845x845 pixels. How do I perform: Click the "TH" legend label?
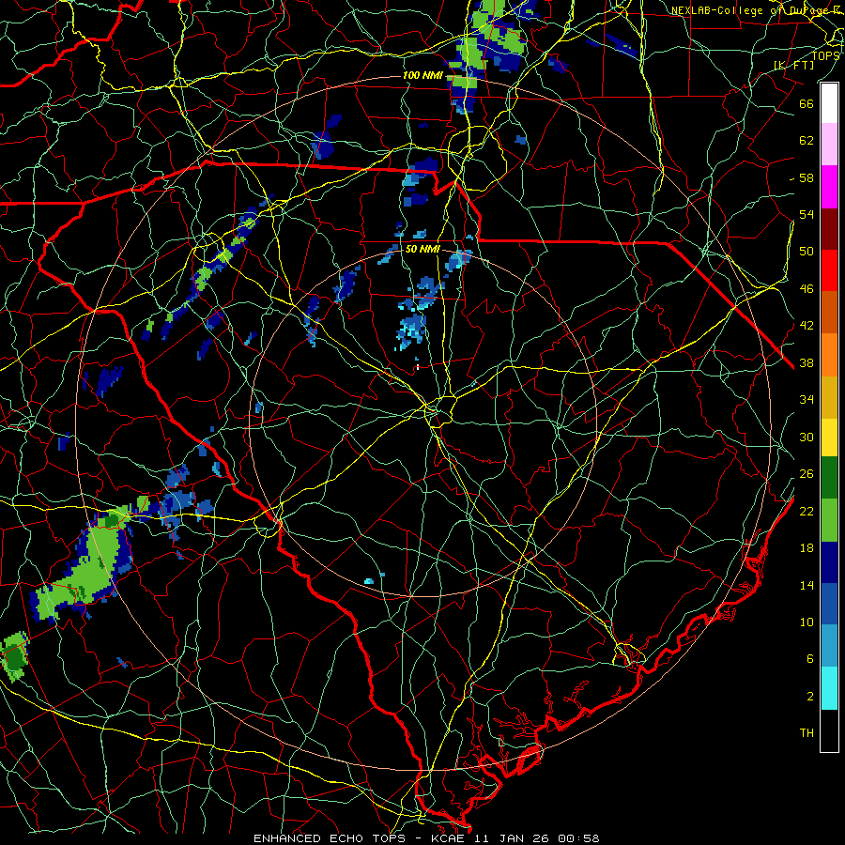(x=807, y=733)
